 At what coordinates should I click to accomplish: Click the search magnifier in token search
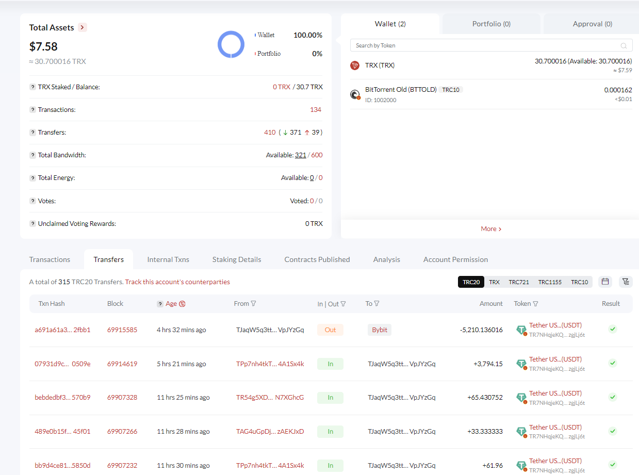click(624, 46)
